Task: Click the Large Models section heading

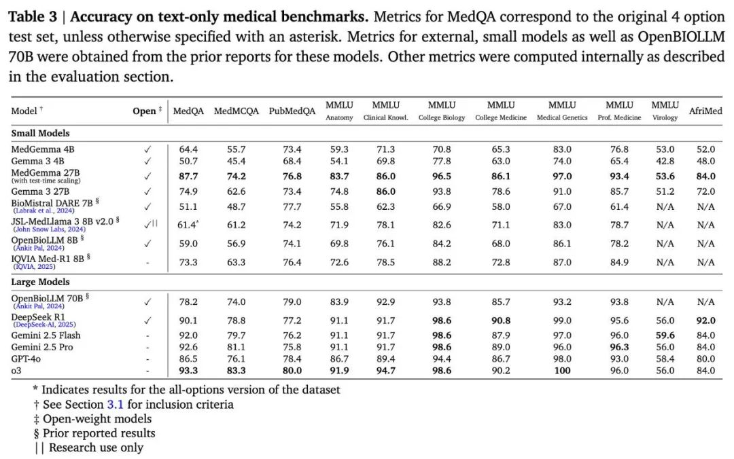Action: [40, 282]
